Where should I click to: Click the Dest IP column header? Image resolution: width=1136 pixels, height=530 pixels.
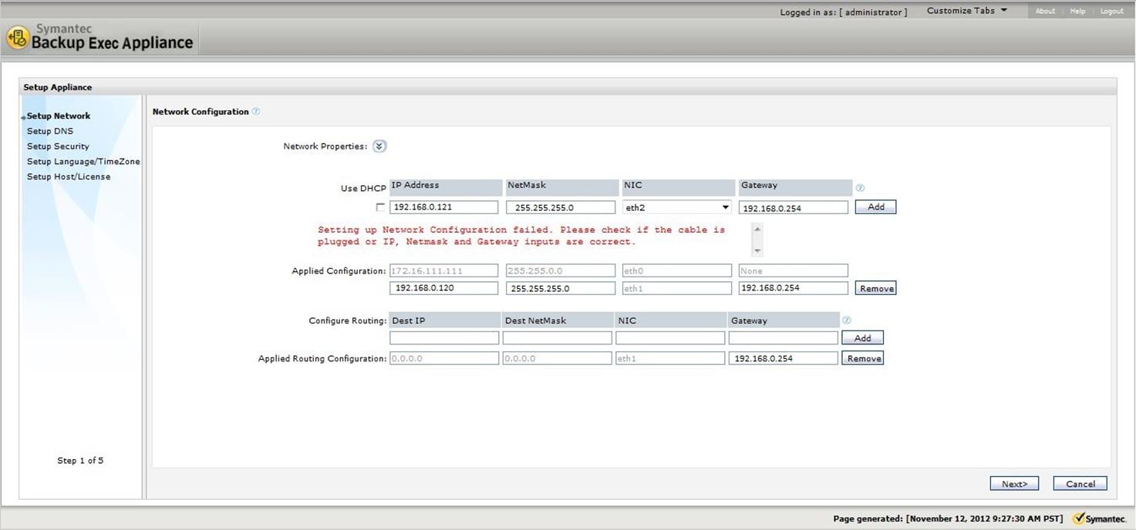(x=444, y=320)
